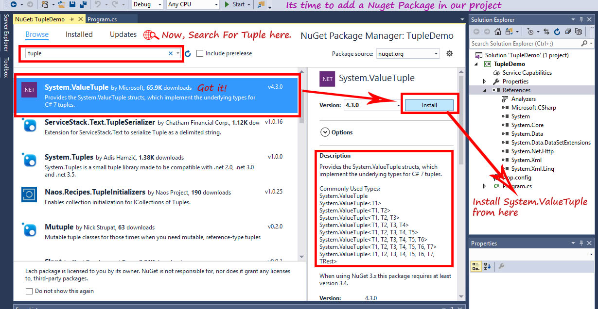Click the Install button
The height and width of the screenshot is (309, 598).
point(429,105)
